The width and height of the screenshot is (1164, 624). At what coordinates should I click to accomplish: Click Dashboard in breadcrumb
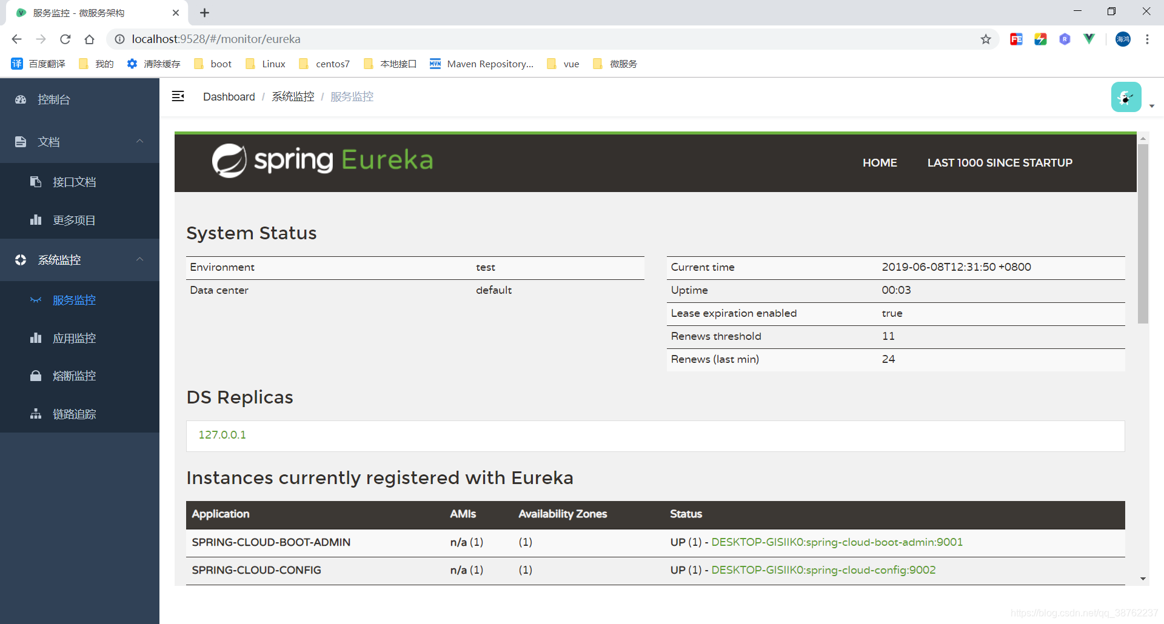point(229,97)
